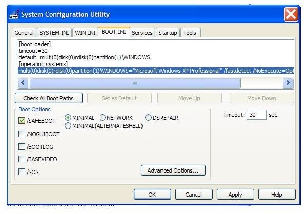Click the Timeout seconds input field
Image resolution: width=304 pixels, height=214 pixels.
pos(256,115)
